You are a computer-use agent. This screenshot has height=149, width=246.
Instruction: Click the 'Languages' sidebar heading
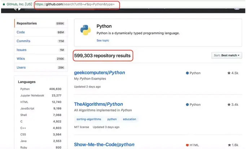[27, 82]
